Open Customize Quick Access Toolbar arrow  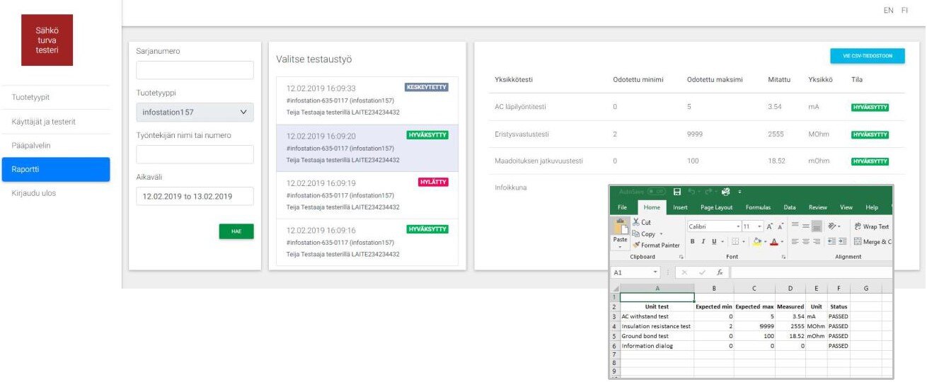coord(739,192)
